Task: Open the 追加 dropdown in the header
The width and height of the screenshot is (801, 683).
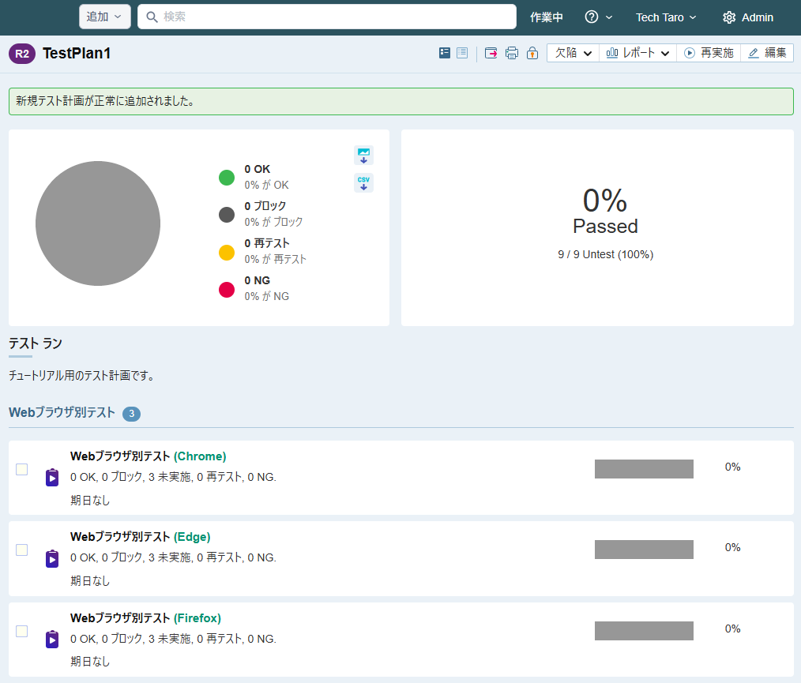Action: point(104,17)
